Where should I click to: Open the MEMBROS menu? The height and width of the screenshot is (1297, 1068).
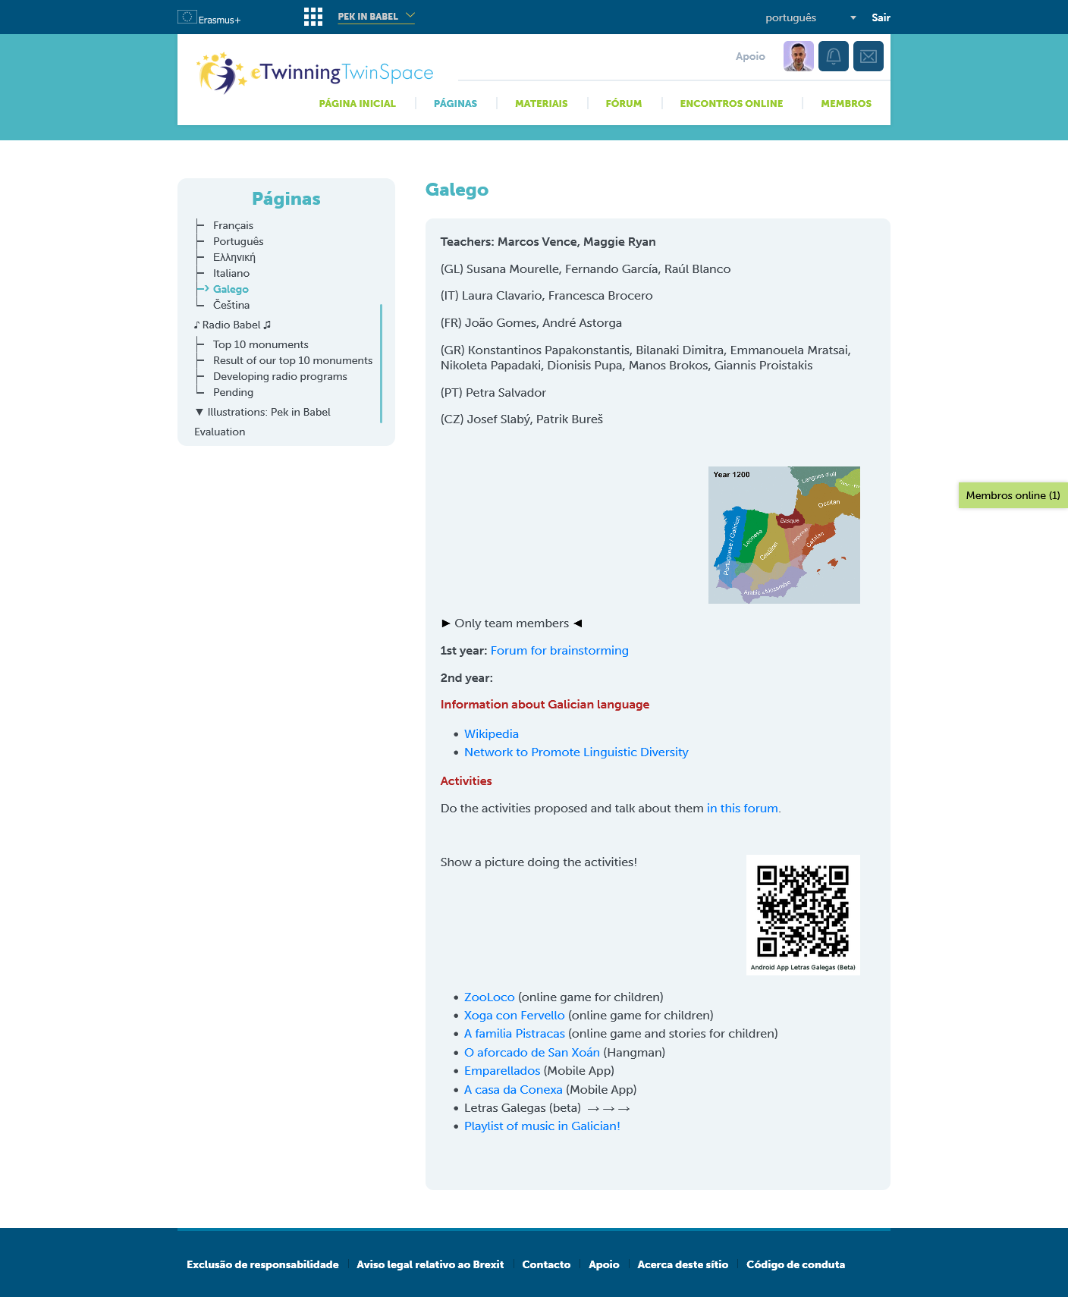coord(846,103)
